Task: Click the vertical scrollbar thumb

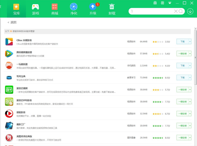Action: pos(195,58)
